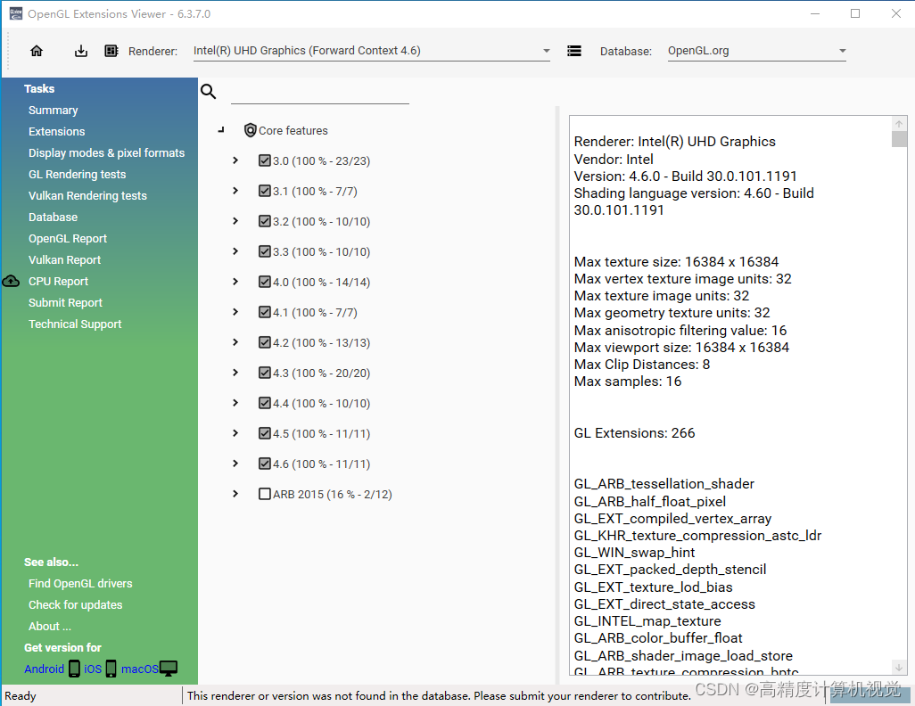915x706 pixels.
Task: Click the iOS version link
Action: (x=93, y=669)
